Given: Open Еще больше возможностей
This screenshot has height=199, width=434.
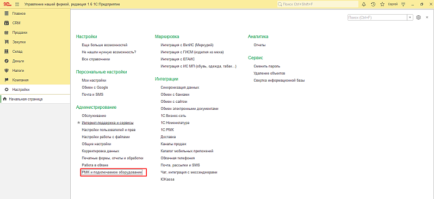Looking at the screenshot, I should 104,45.
